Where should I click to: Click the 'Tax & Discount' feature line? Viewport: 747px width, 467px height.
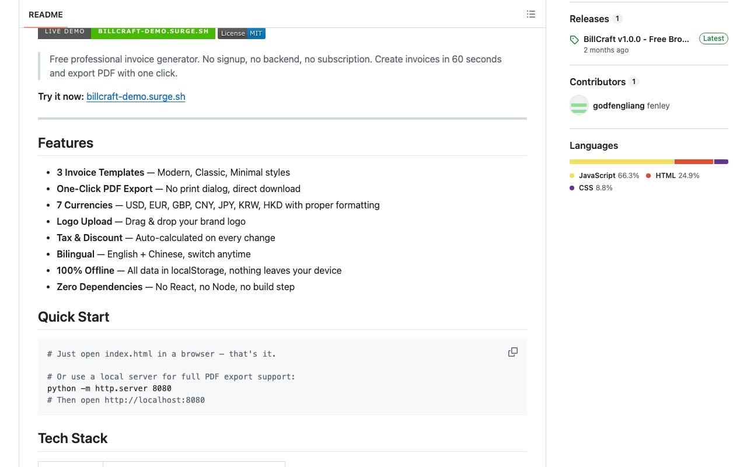click(x=166, y=238)
